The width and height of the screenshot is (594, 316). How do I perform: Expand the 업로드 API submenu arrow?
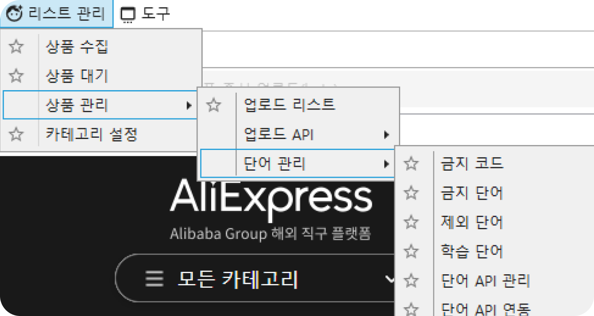[x=386, y=135]
